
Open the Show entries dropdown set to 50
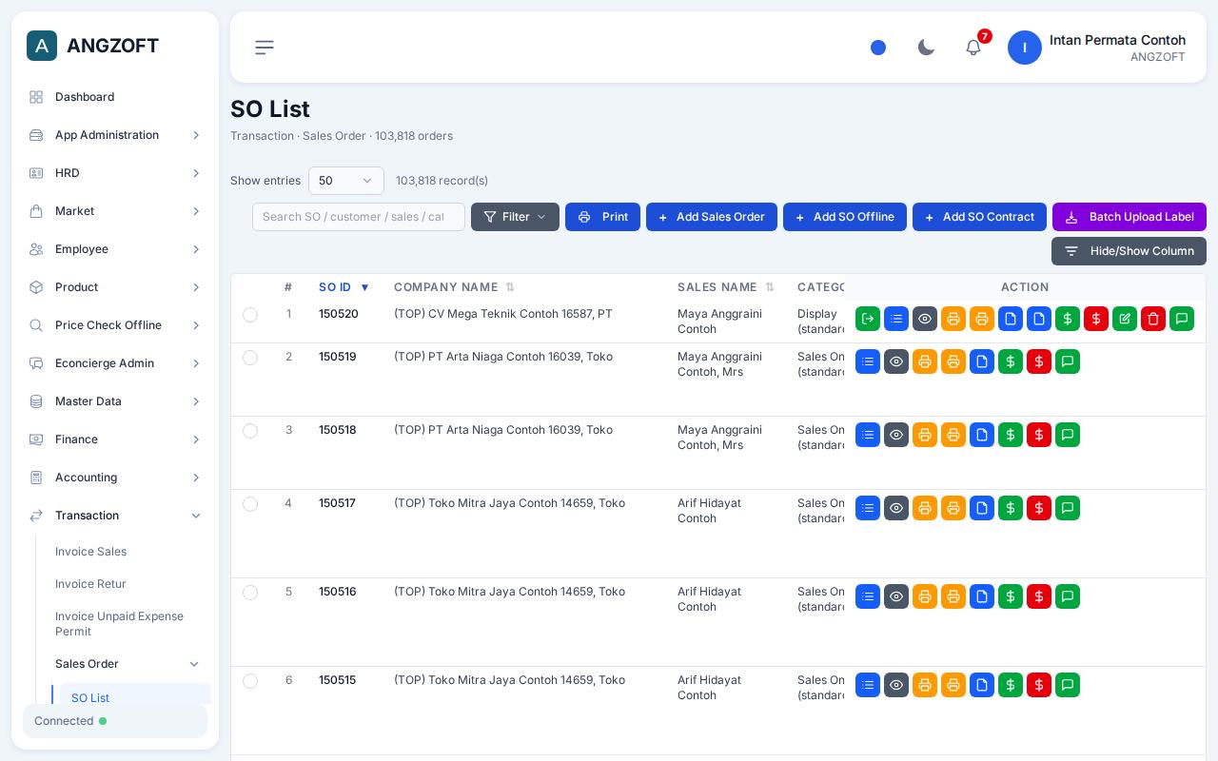click(346, 181)
